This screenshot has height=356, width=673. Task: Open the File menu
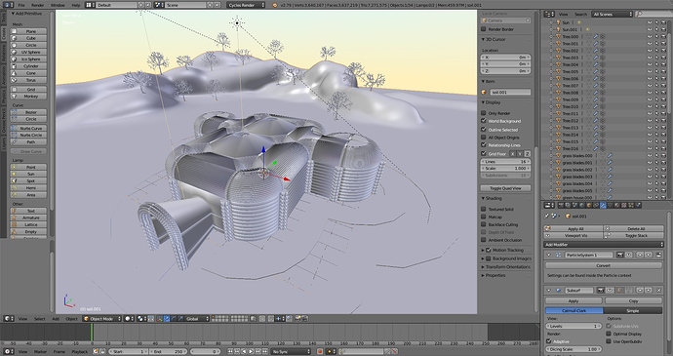21,5
